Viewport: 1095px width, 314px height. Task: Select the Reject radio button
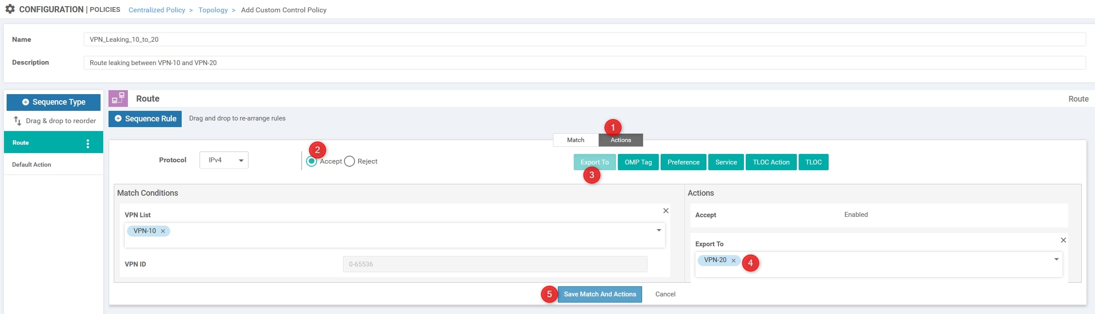pyautogui.click(x=349, y=161)
